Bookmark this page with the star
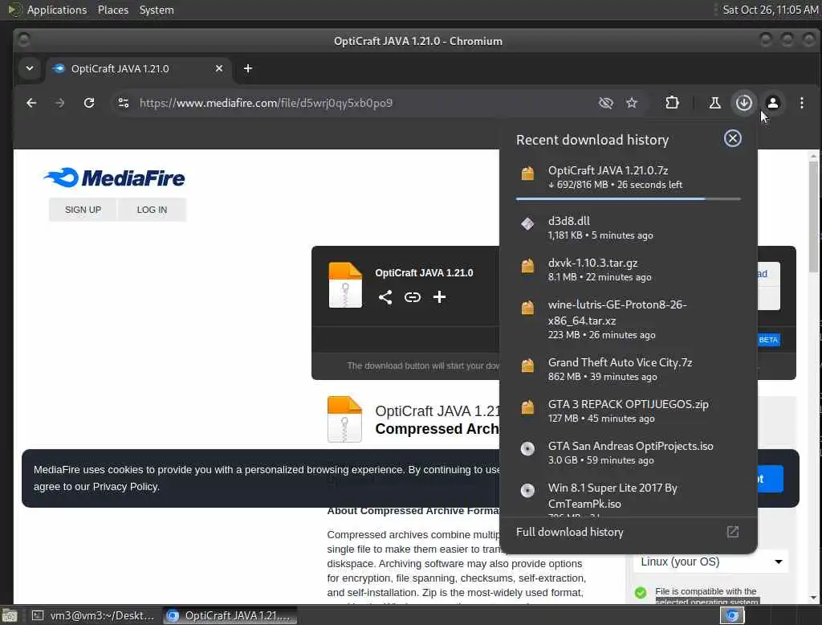The image size is (822, 625). click(632, 103)
